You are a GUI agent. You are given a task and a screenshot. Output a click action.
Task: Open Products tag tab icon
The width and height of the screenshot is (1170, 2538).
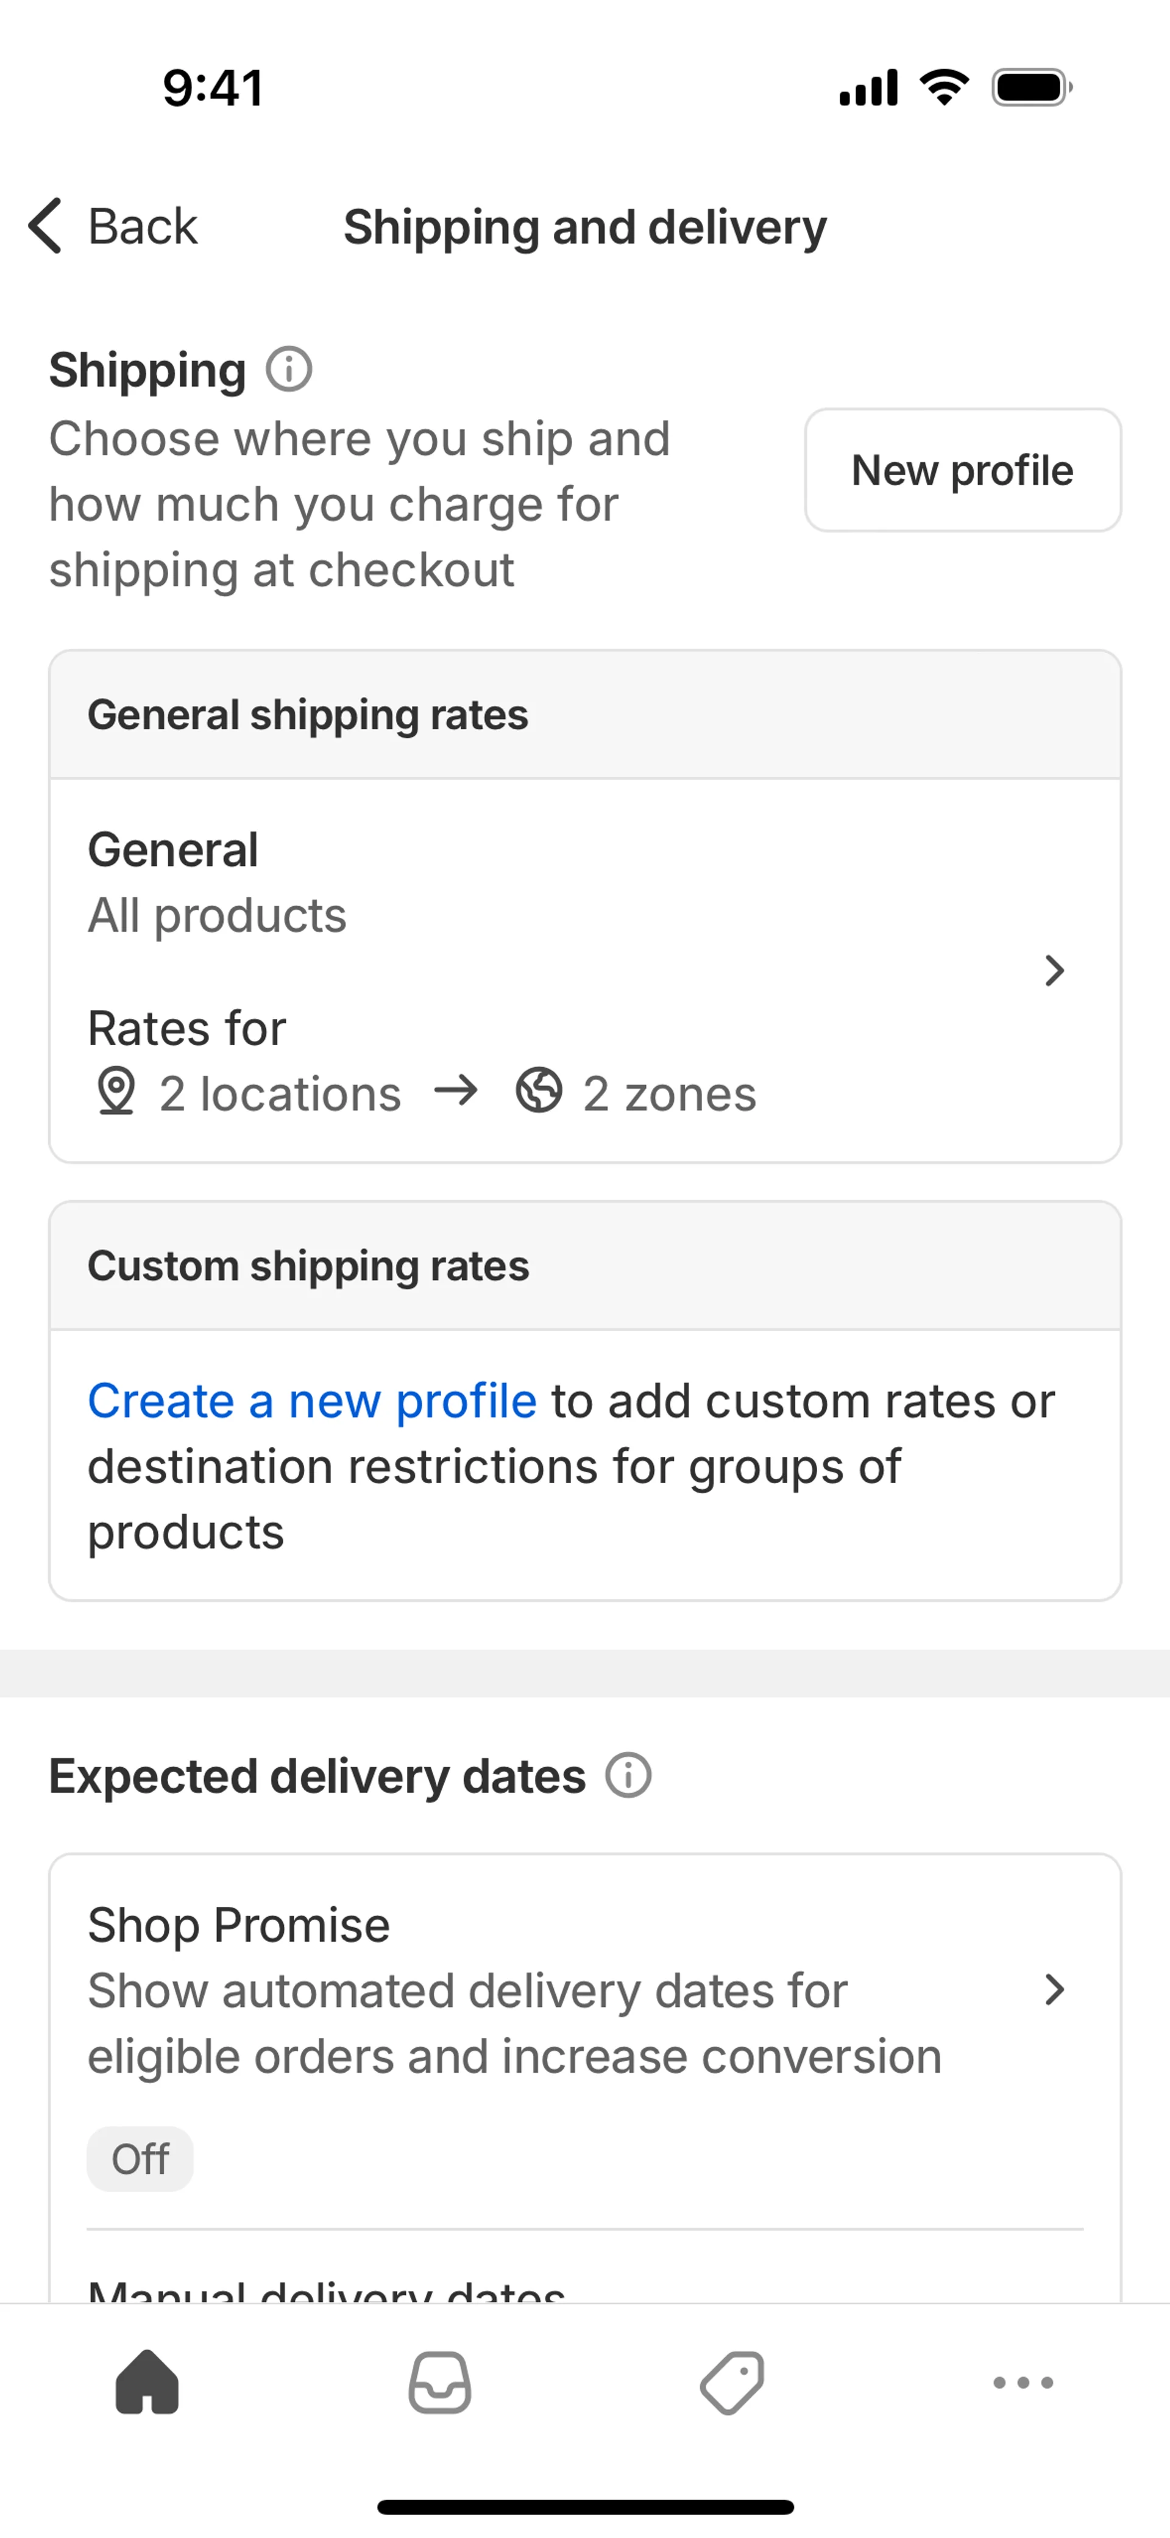point(732,2383)
